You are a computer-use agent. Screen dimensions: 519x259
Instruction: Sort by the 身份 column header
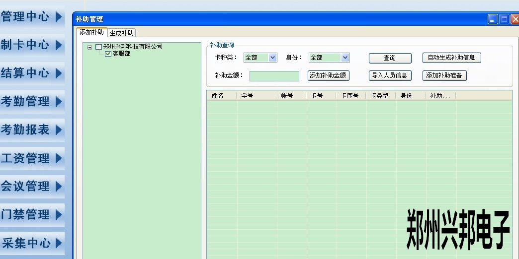coord(411,95)
